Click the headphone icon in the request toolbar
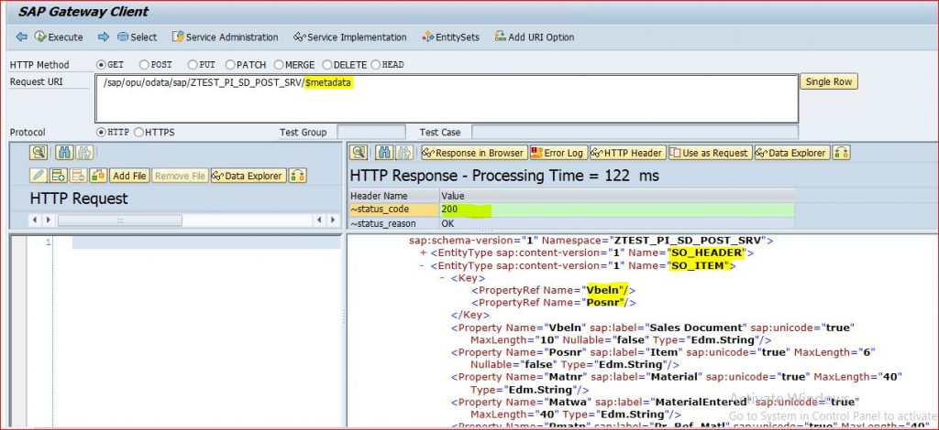The height and width of the screenshot is (430, 939). pos(298,176)
